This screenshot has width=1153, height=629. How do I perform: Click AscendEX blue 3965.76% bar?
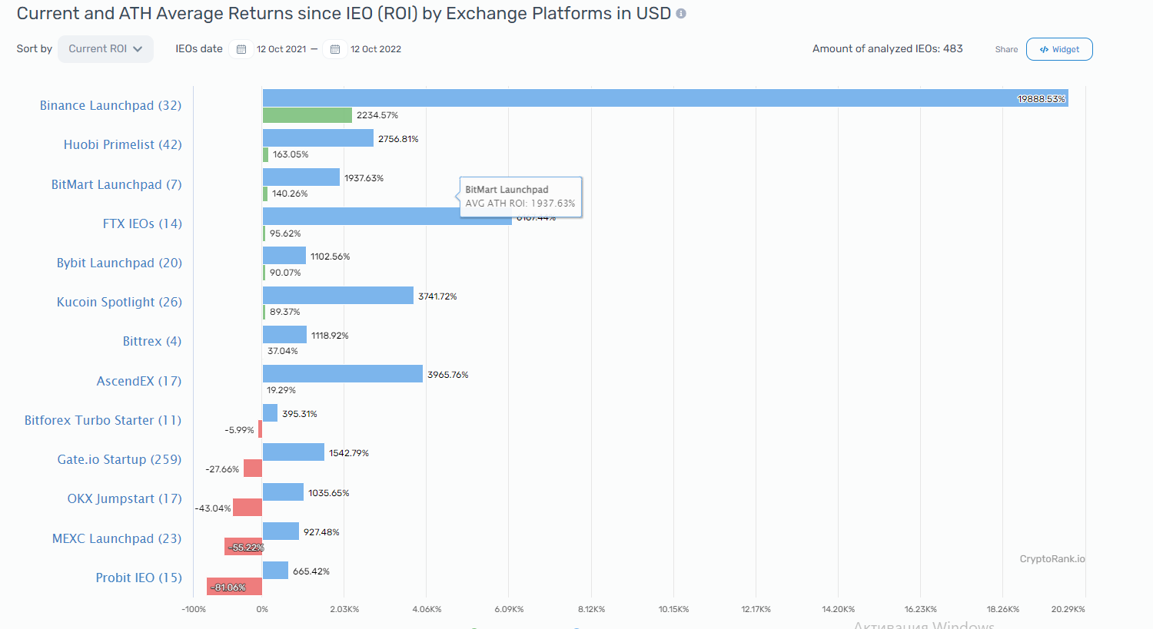(x=343, y=374)
